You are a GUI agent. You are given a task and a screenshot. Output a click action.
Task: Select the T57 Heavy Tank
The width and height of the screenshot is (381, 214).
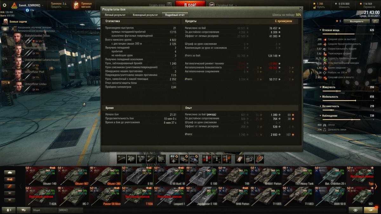[x=298, y=176]
